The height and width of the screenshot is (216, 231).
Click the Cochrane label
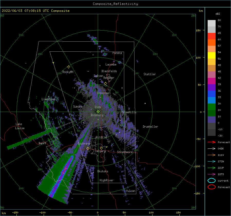click(84, 144)
